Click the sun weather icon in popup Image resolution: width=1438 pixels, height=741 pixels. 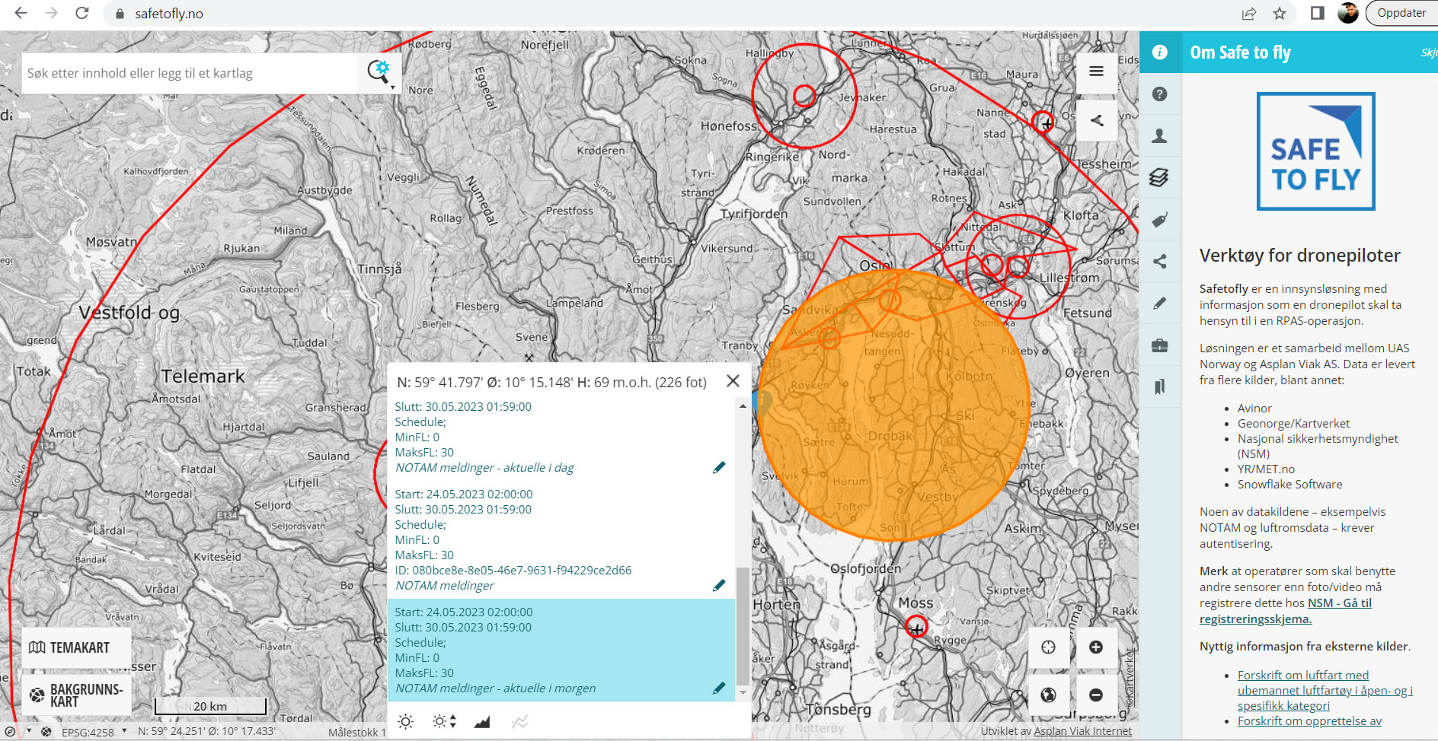click(x=405, y=721)
